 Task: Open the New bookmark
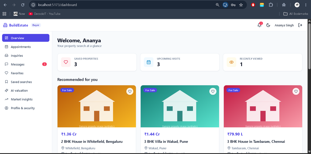[19, 14]
